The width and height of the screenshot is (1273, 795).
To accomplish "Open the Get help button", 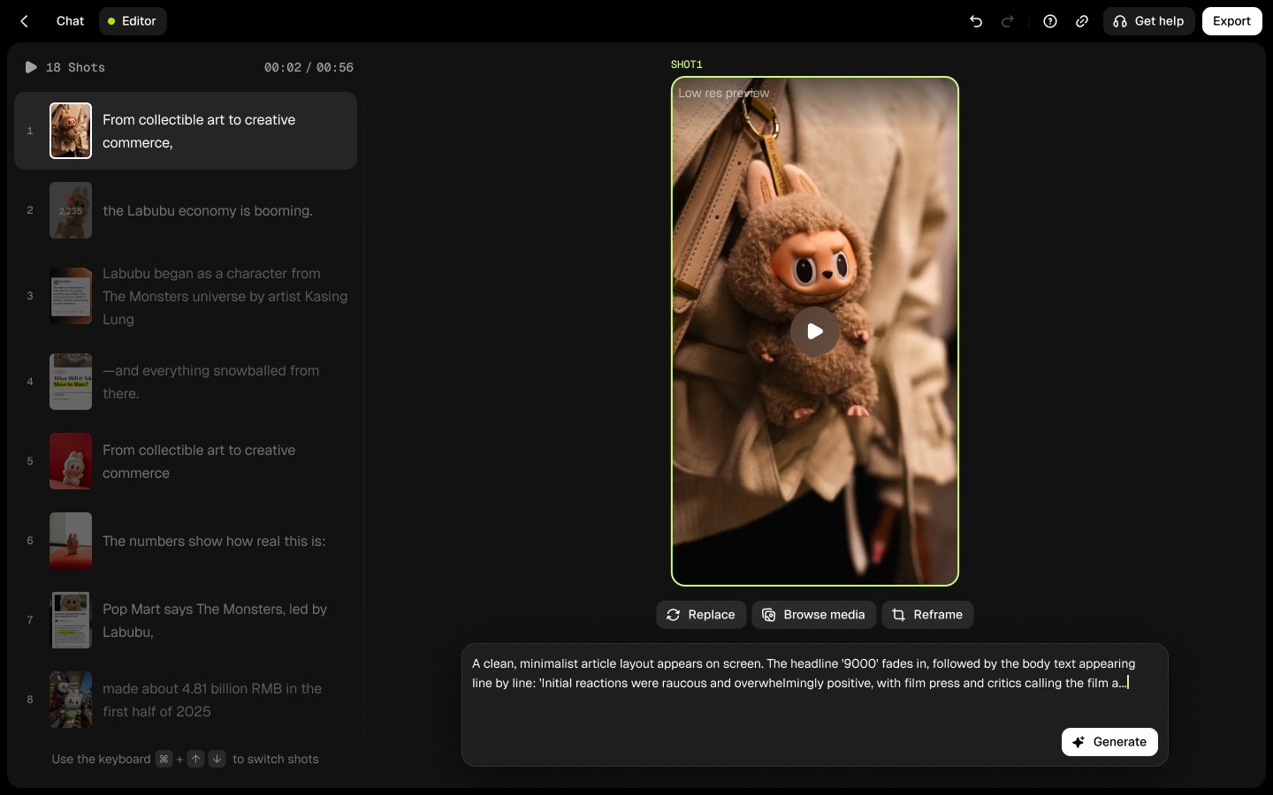I will [x=1148, y=21].
